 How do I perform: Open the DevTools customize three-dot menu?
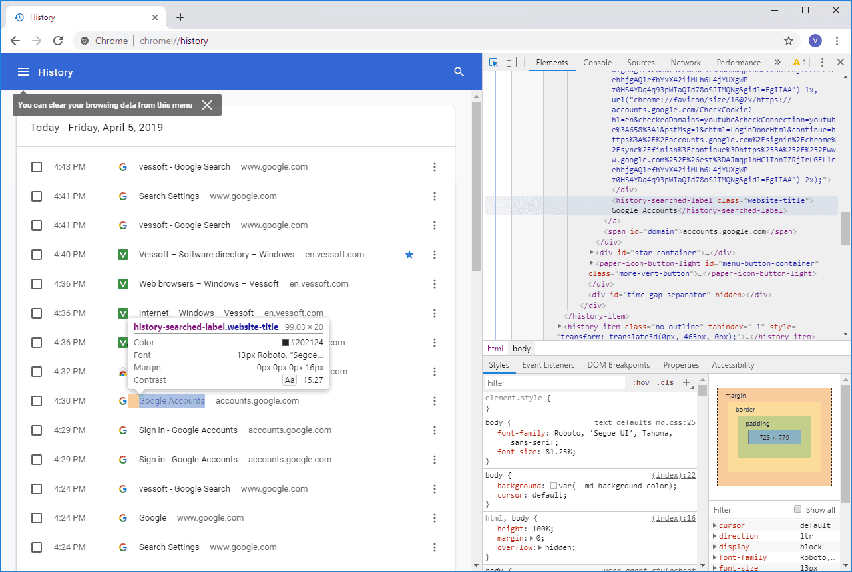(x=822, y=62)
